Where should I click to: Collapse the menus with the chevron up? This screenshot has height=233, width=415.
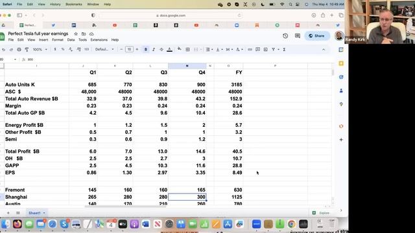coord(324,49)
